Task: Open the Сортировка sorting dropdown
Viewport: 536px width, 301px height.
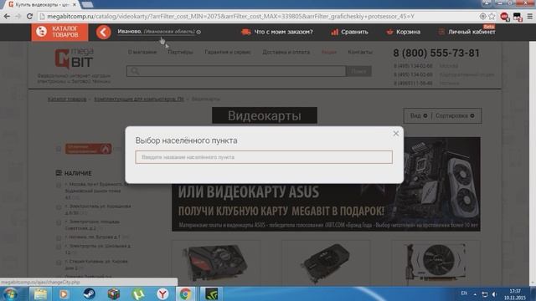Action: click(455, 115)
